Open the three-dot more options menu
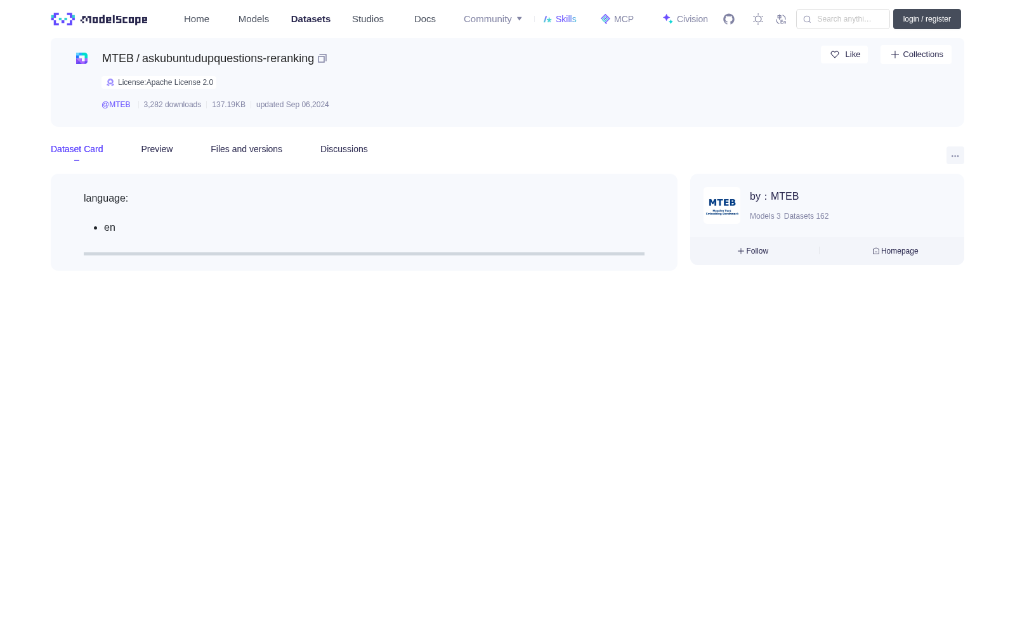 [x=955, y=156]
